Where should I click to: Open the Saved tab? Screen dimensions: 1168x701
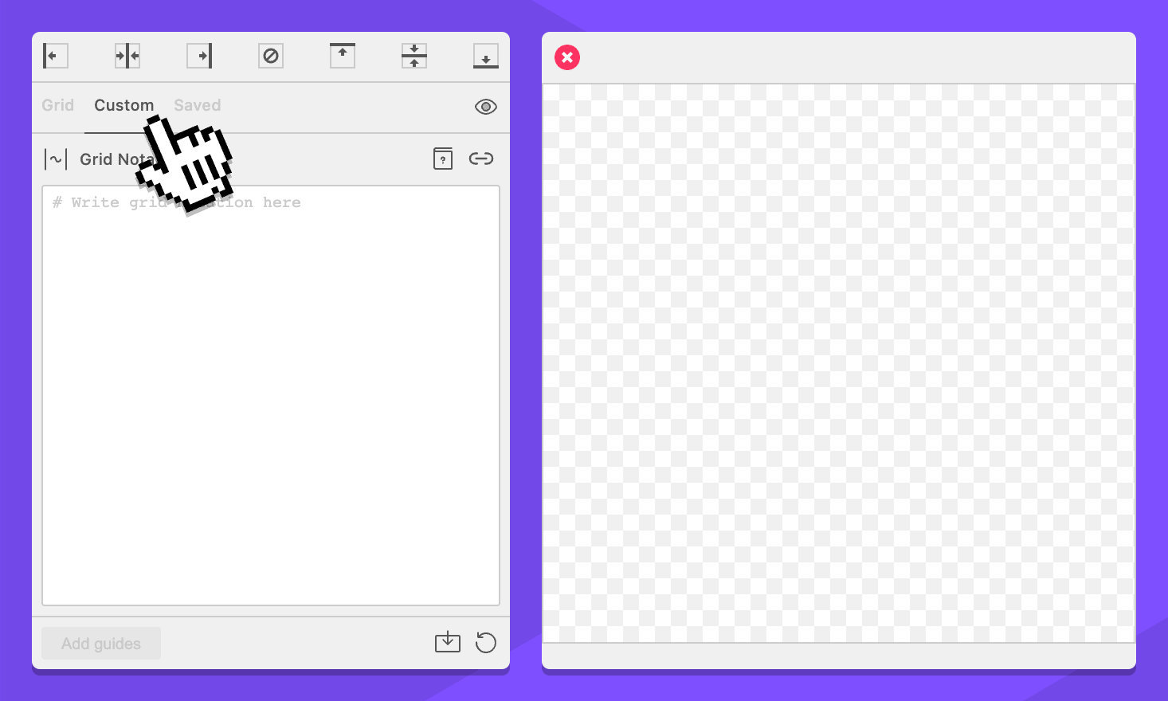coord(198,105)
